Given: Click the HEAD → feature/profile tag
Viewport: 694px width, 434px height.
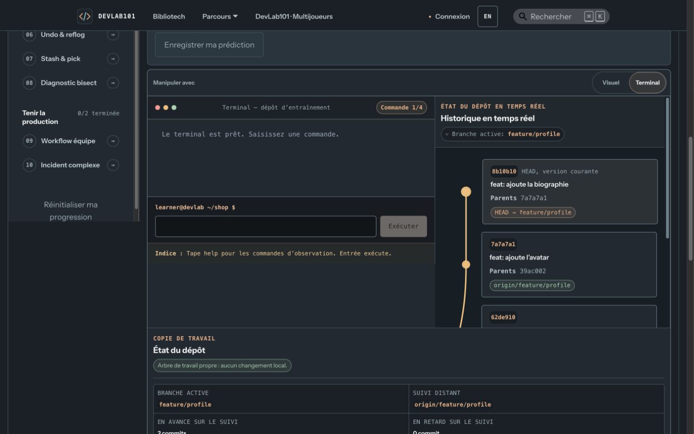Looking at the screenshot, I should [x=533, y=212].
